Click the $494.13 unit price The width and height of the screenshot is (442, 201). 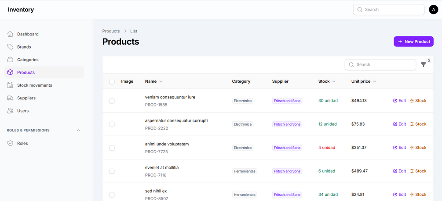click(x=359, y=101)
